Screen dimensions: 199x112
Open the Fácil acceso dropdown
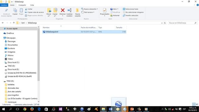(x=88, y=12)
